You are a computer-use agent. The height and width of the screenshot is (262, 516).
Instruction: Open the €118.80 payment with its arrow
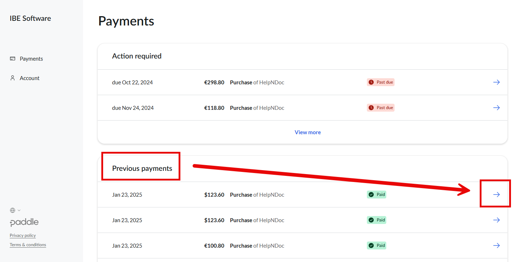point(496,108)
